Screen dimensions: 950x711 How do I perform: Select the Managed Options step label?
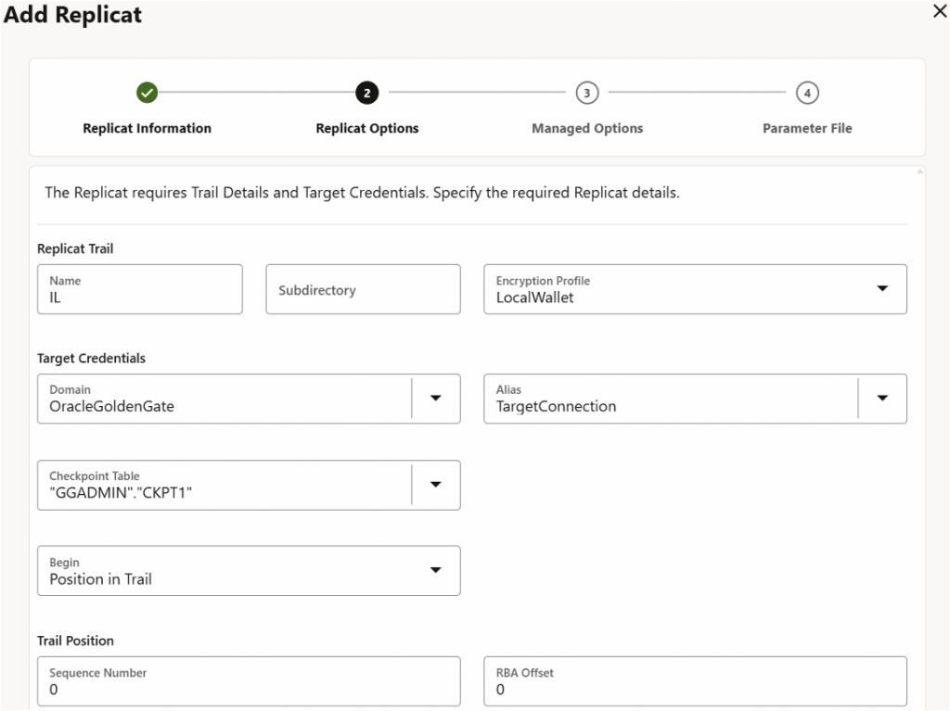[586, 129]
